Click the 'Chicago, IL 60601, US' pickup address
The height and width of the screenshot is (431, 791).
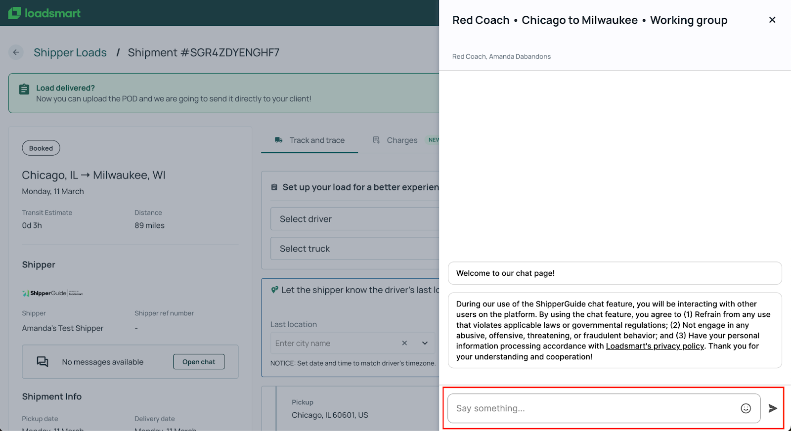(330, 415)
